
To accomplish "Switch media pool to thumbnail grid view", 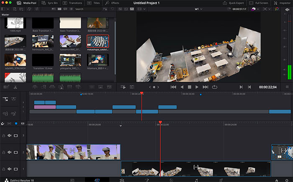I will tap(59, 9).
